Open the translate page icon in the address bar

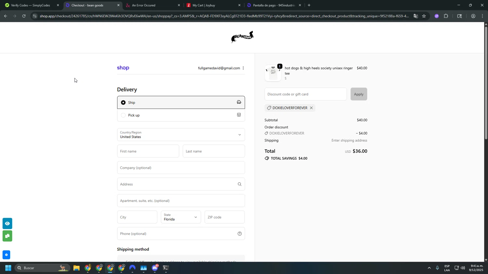(x=416, y=16)
